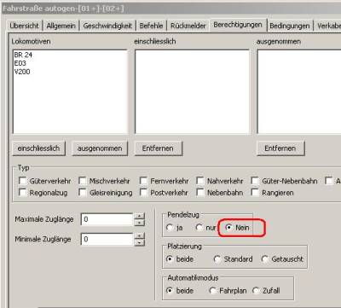Click the ausgenommen button
This screenshot has height=308, width=341.
pos(100,148)
